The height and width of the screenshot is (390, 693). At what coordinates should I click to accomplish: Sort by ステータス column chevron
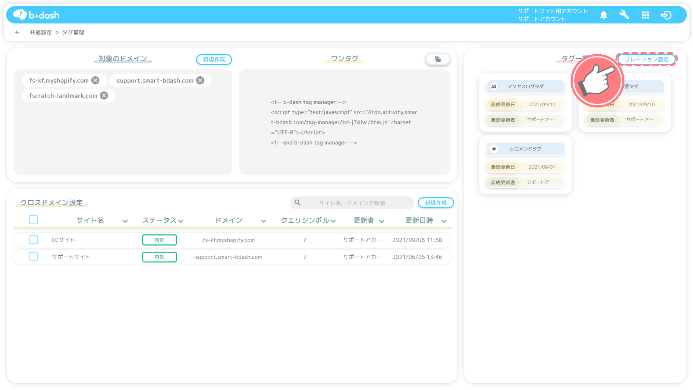tap(180, 221)
